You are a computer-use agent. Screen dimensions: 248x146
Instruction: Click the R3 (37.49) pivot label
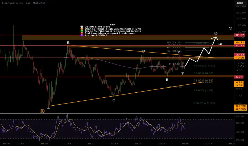coord(174,48)
